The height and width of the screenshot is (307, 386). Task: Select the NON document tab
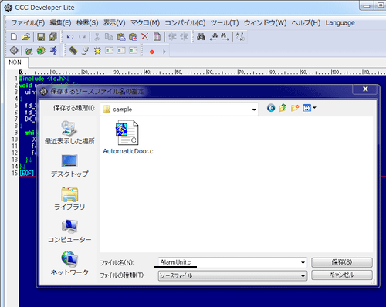(x=15, y=62)
